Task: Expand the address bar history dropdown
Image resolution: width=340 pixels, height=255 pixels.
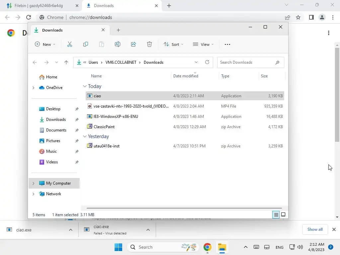Action: click(x=196, y=62)
